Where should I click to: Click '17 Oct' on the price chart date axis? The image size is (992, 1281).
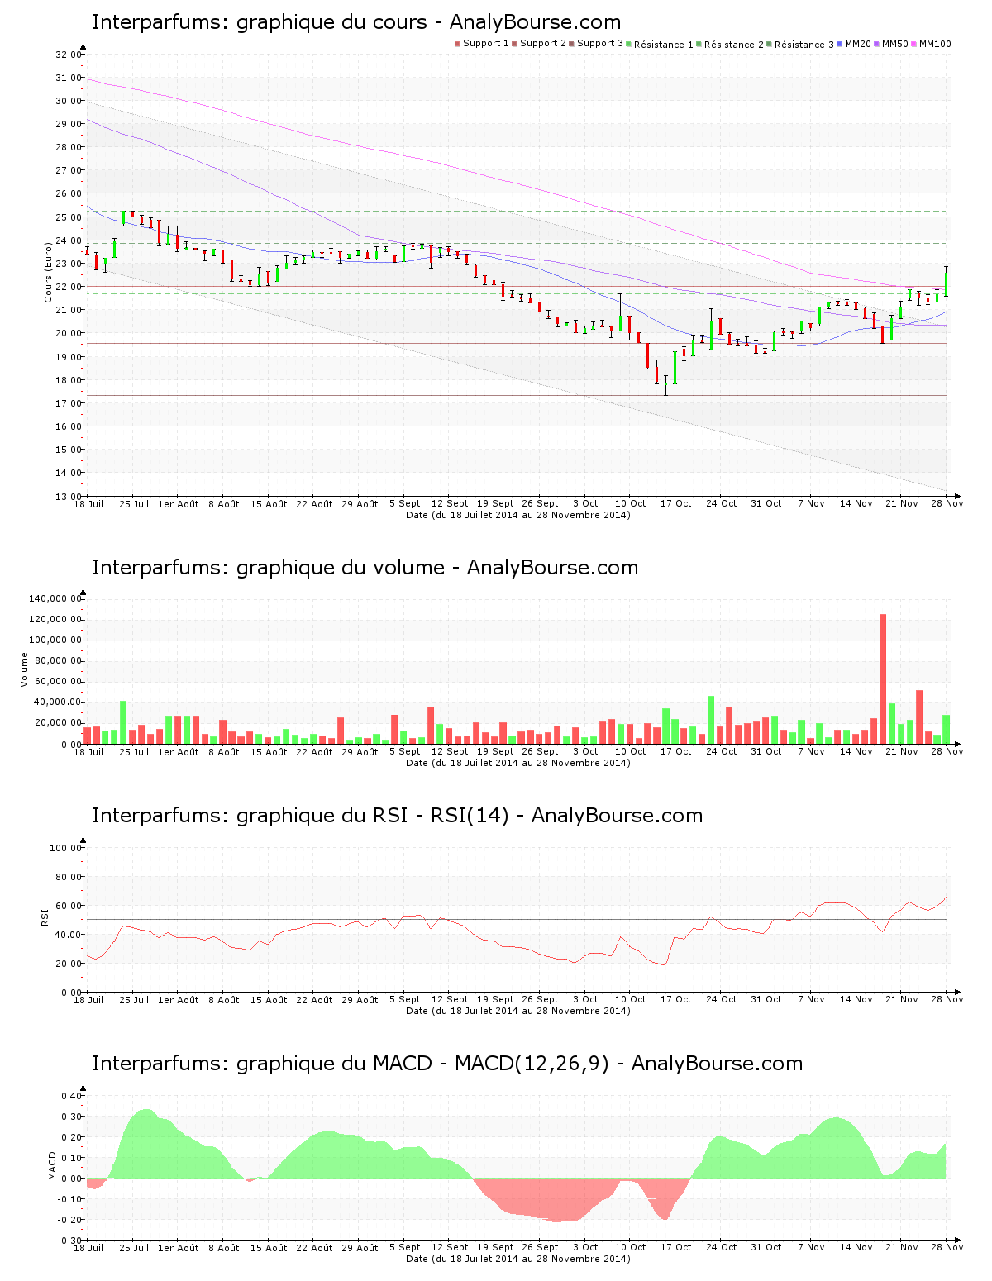[x=675, y=503]
